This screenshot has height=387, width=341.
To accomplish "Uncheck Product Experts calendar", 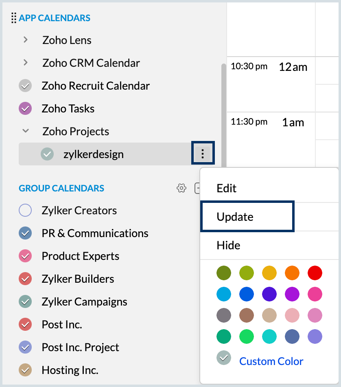I will 25,256.
